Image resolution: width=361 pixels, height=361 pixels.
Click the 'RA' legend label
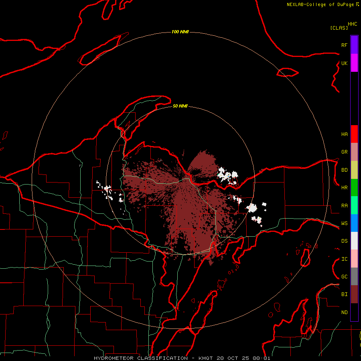[344, 206]
